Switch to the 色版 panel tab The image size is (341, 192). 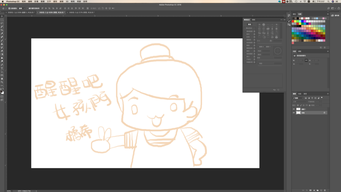[300, 94]
